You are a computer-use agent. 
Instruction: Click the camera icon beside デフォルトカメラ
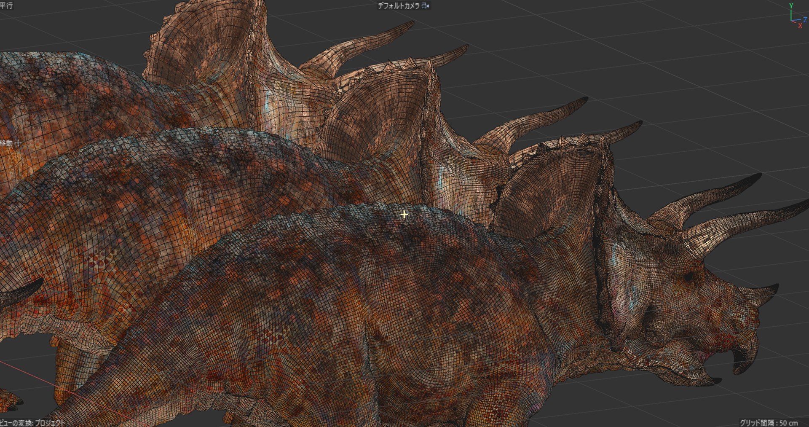click(x=426, y=6)
